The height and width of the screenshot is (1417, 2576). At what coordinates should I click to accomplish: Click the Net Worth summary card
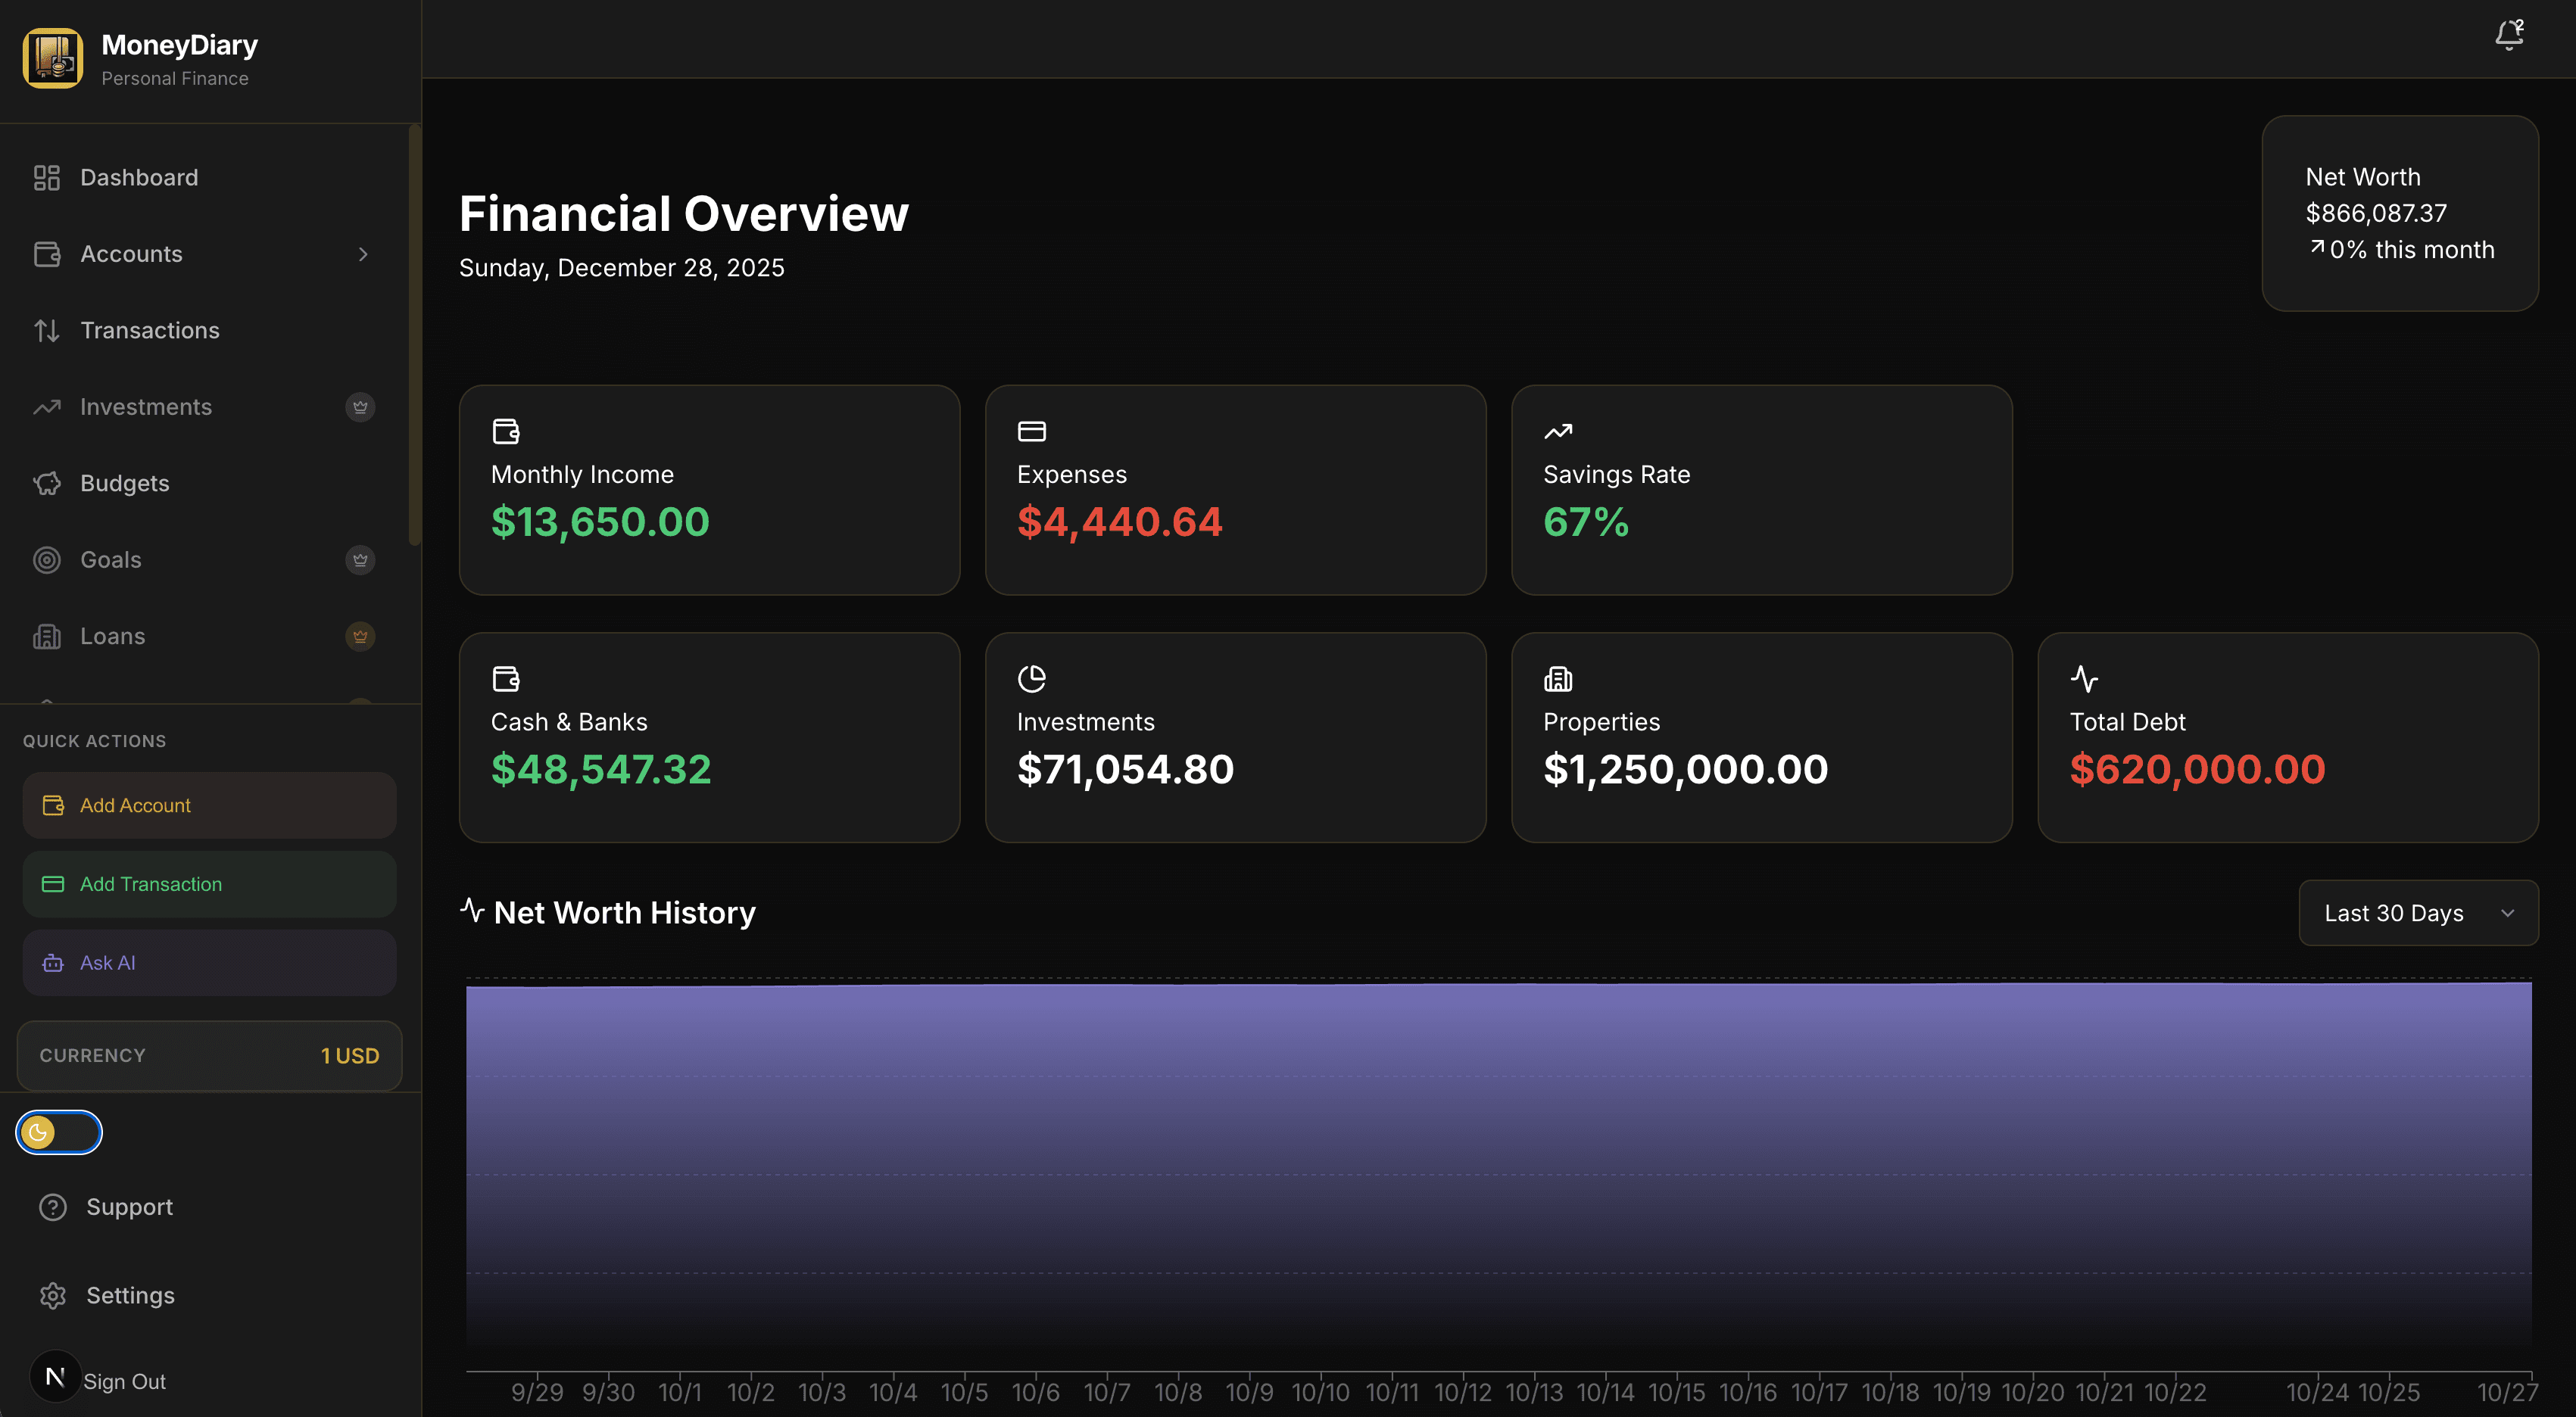tap(2400, 213)
